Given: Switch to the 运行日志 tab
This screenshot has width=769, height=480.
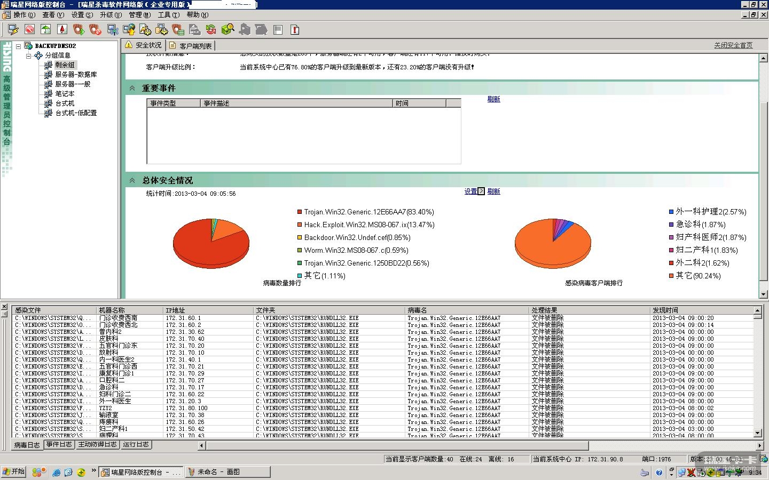Looking at the screenshot, I should click(136, 444).
